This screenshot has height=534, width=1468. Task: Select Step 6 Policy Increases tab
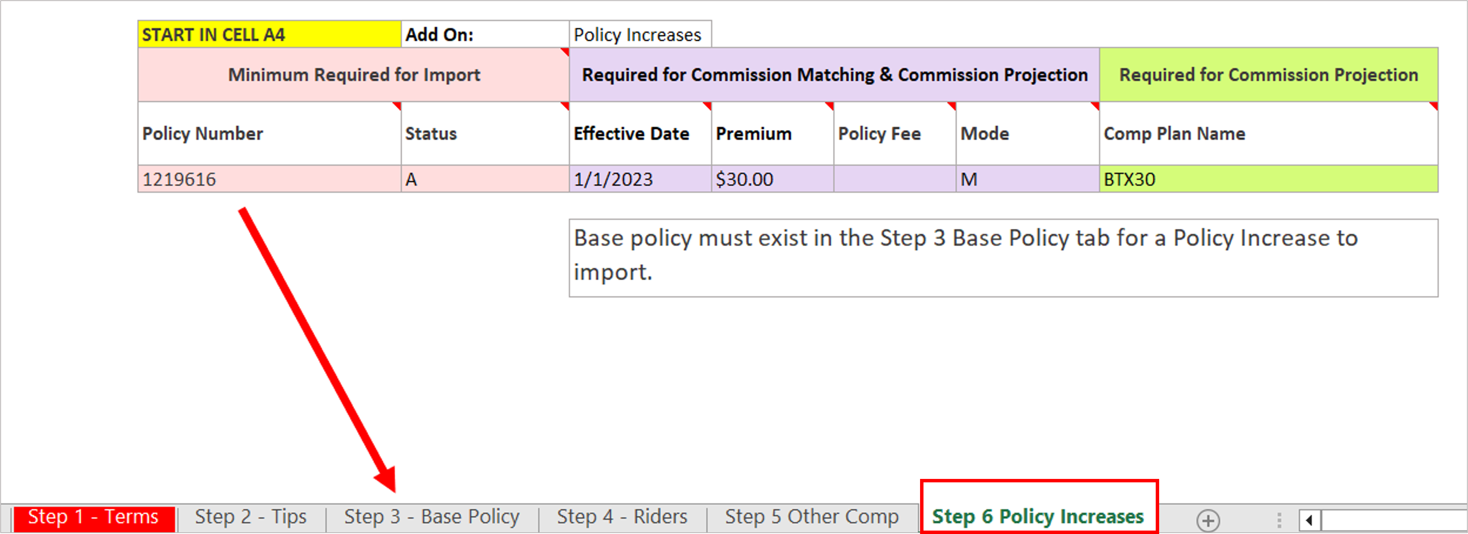pyautogui.click(x=1037, y=516)
